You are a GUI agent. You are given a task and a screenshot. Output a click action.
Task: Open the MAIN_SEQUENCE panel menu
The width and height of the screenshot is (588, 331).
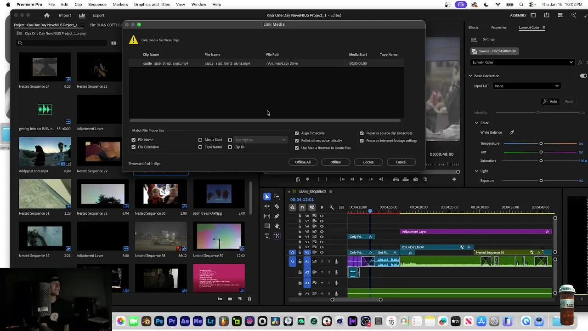click(x=331, y=192)
